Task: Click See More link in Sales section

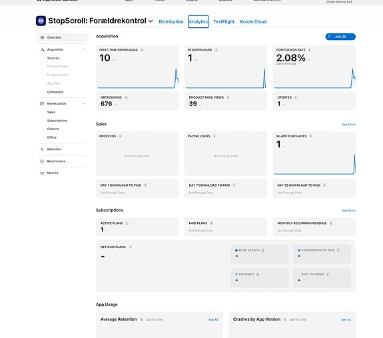Action: coord(348,125)
